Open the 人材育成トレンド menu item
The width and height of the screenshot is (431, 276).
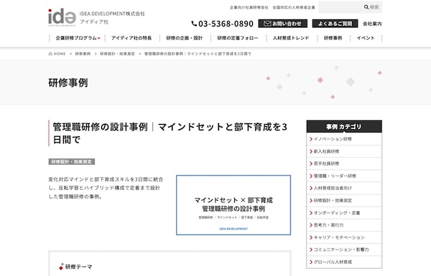coord(291,38)
